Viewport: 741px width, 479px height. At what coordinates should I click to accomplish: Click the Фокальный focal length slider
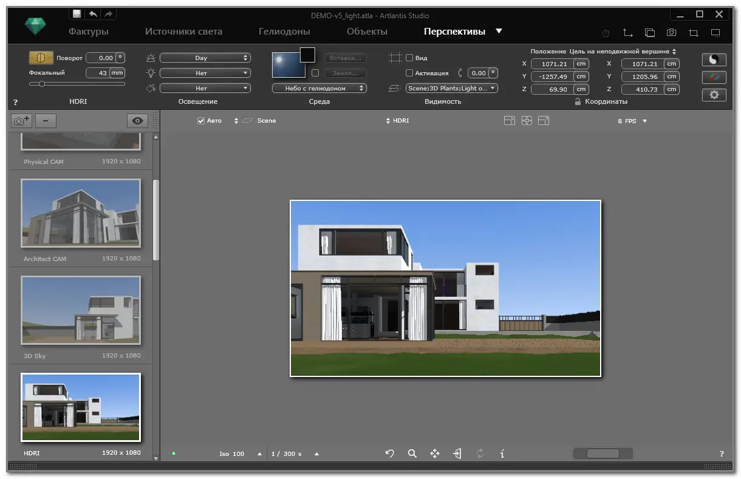pos(77,84)
